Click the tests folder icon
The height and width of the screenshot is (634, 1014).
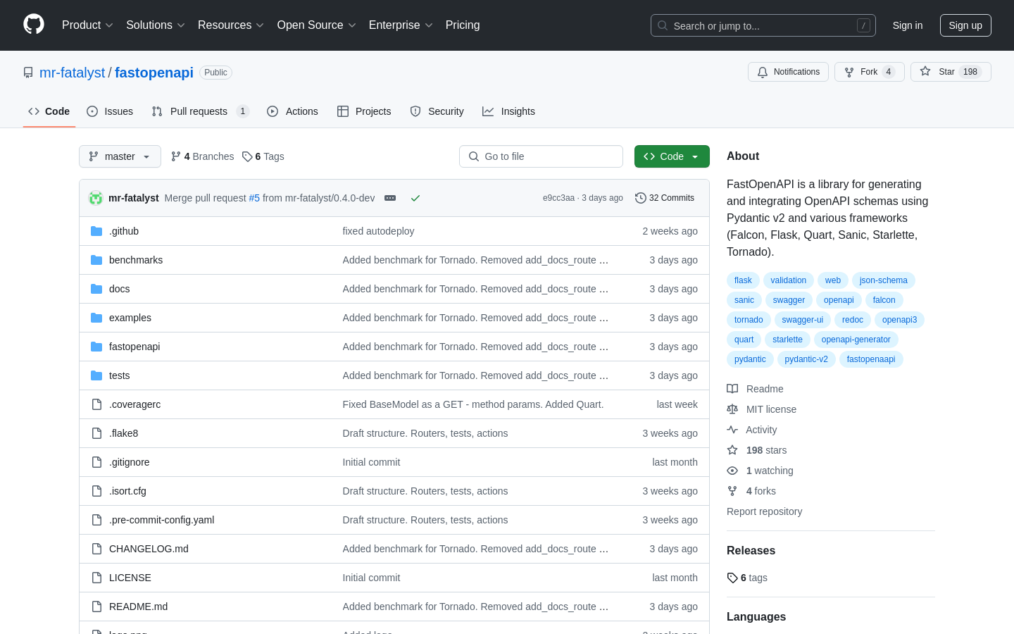coord(96,375)
